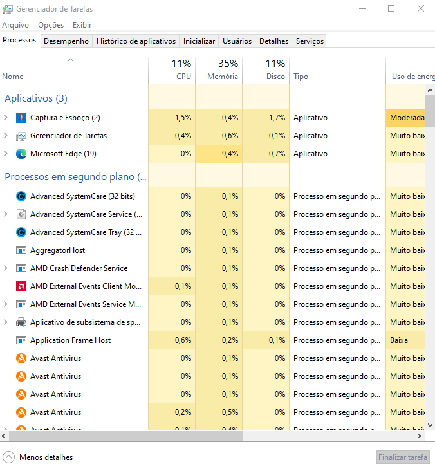Click the Advanced SystemCare Service icon

tap(21, 214)
